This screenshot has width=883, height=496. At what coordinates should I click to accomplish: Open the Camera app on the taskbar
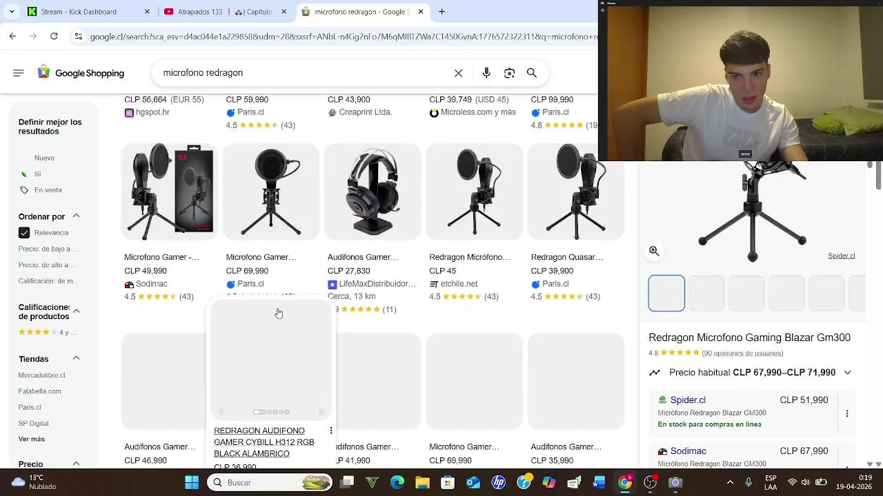675,482
